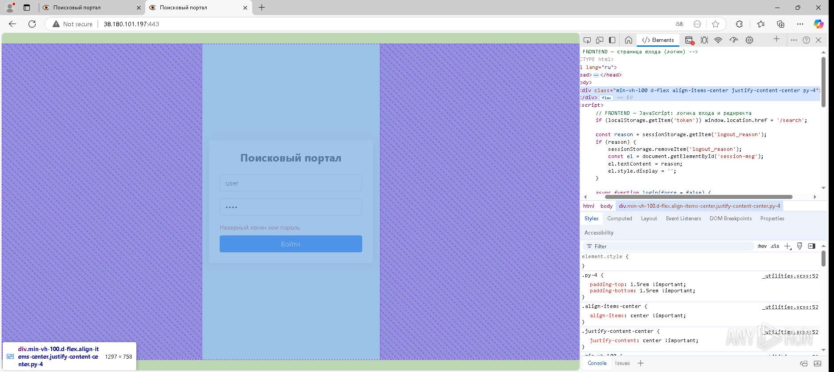Open the Sources bug icon tool
834x372 pixels.
click(704, 40)
